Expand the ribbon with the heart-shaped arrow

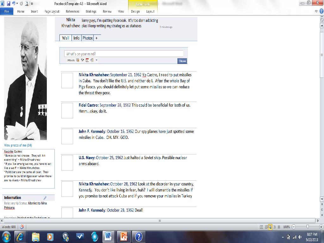pos(316,11)
